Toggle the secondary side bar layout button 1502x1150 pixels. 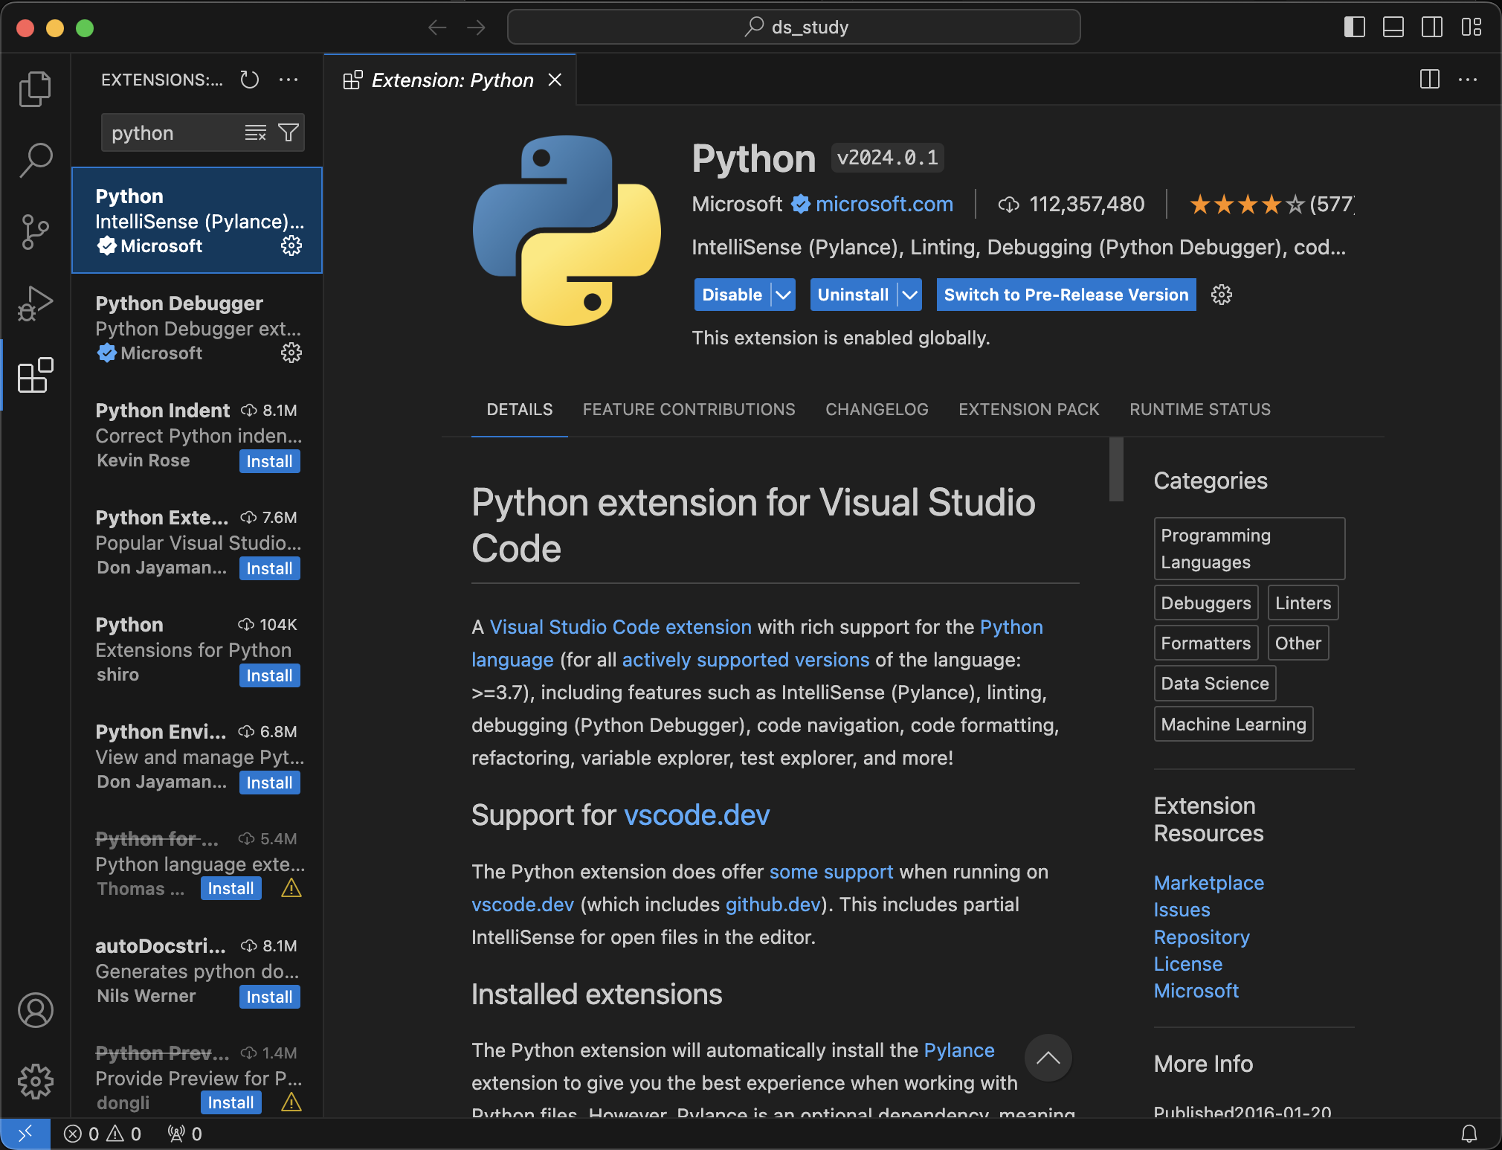(1431, 28)
